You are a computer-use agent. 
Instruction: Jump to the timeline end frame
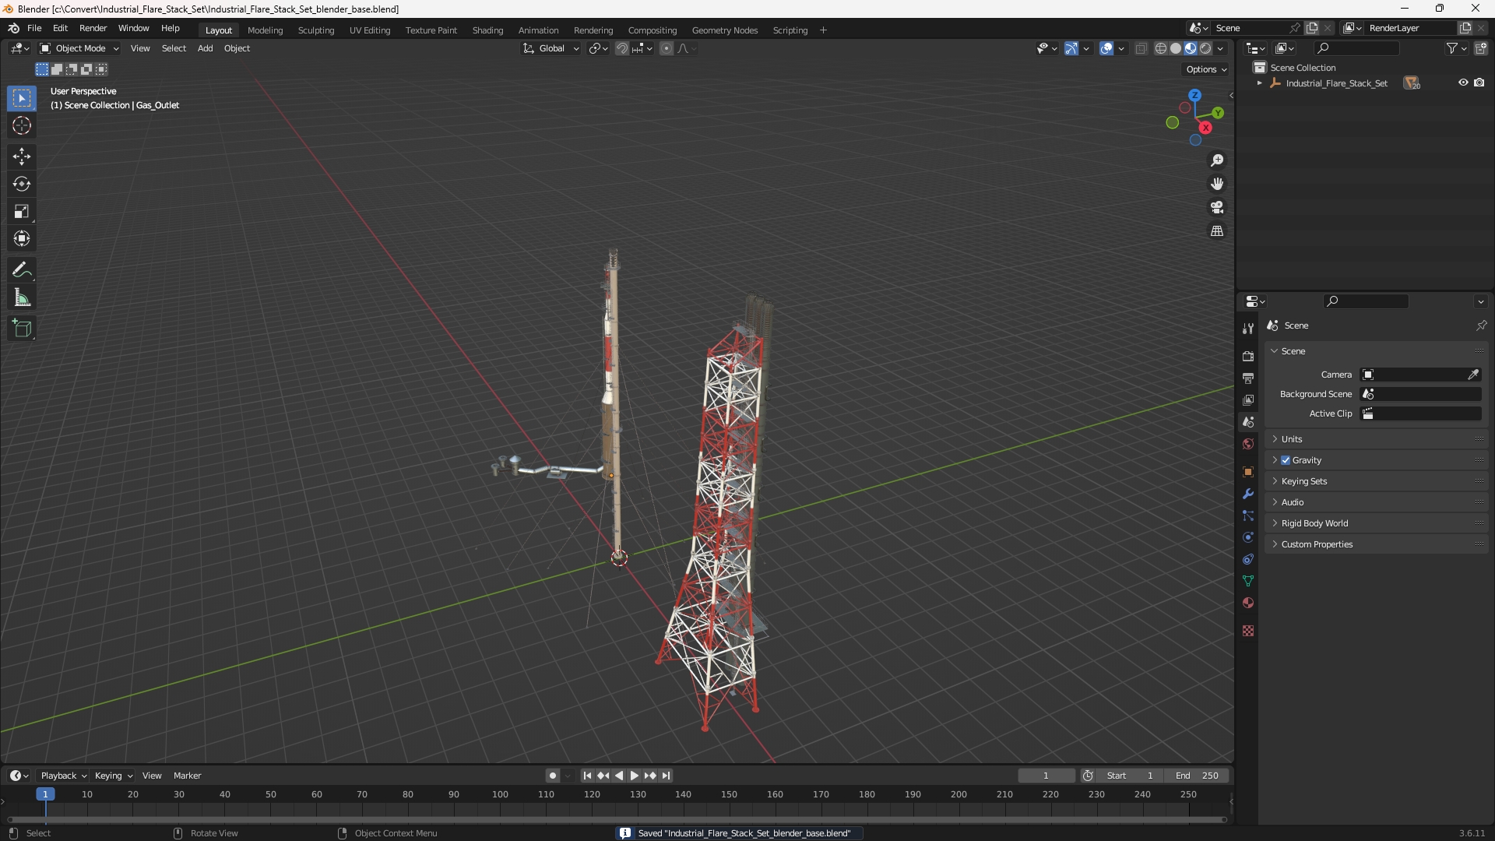point(667,776)
